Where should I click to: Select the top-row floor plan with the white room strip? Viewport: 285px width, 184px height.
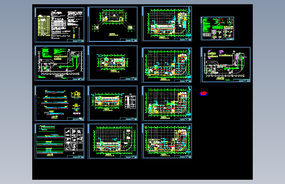(x=167, y=24)
